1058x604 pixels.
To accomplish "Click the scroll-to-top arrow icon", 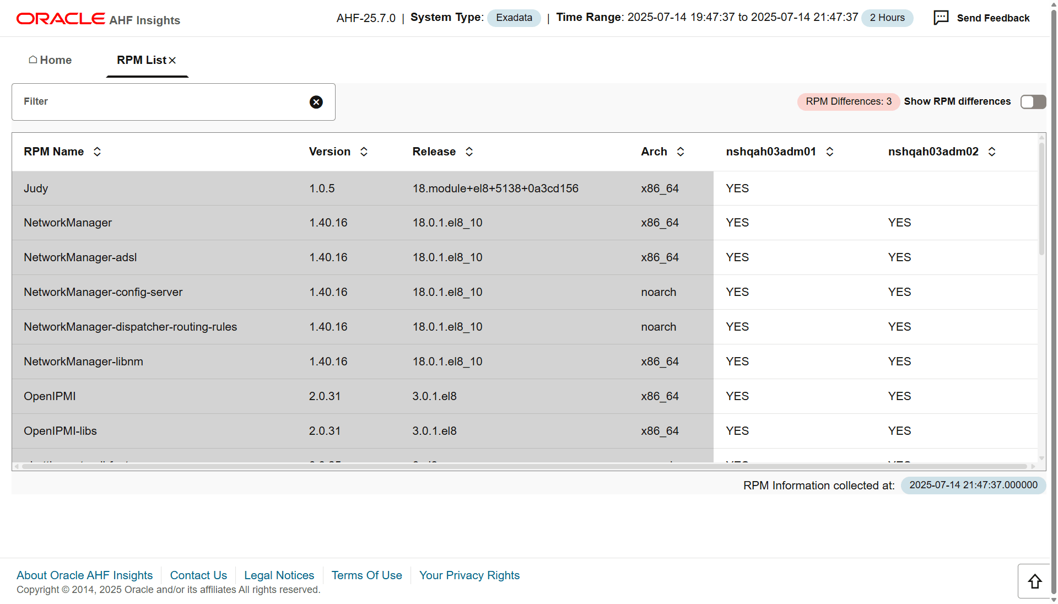I will [1034, 581].
